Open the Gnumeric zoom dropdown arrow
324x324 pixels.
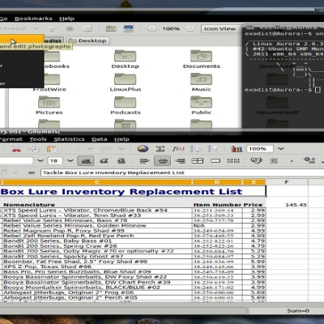(281, 149)
